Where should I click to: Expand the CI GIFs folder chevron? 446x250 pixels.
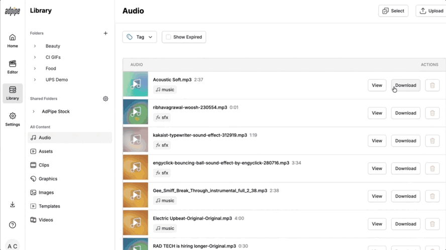(x=35, y=57)
